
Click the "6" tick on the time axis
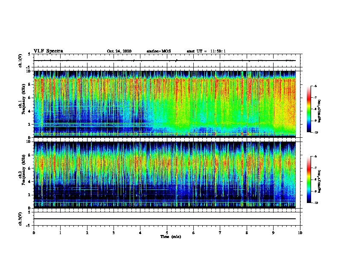click(x=194, y=233)
